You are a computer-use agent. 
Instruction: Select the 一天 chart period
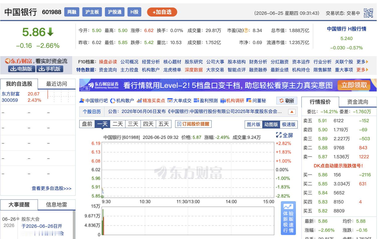pyautogui.click(x=102, y=124)
